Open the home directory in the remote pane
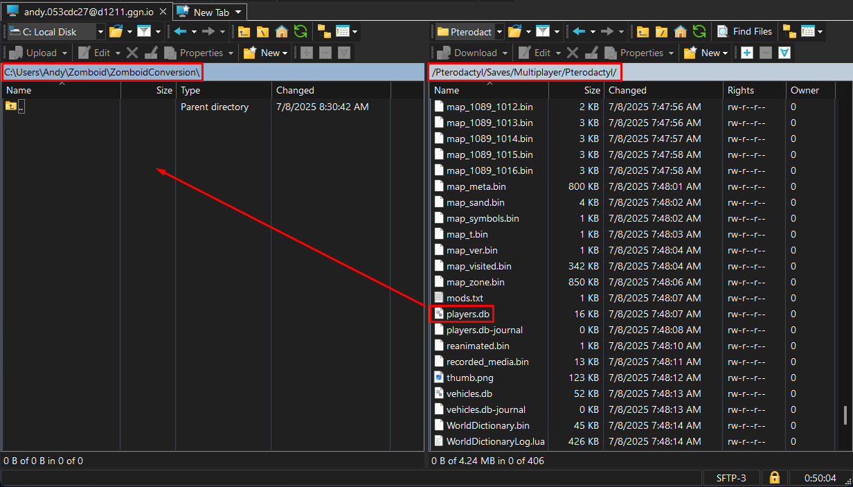 [x=680, y=31]
